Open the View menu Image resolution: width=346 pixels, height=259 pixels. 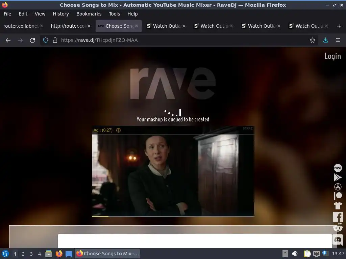point(40,14)
